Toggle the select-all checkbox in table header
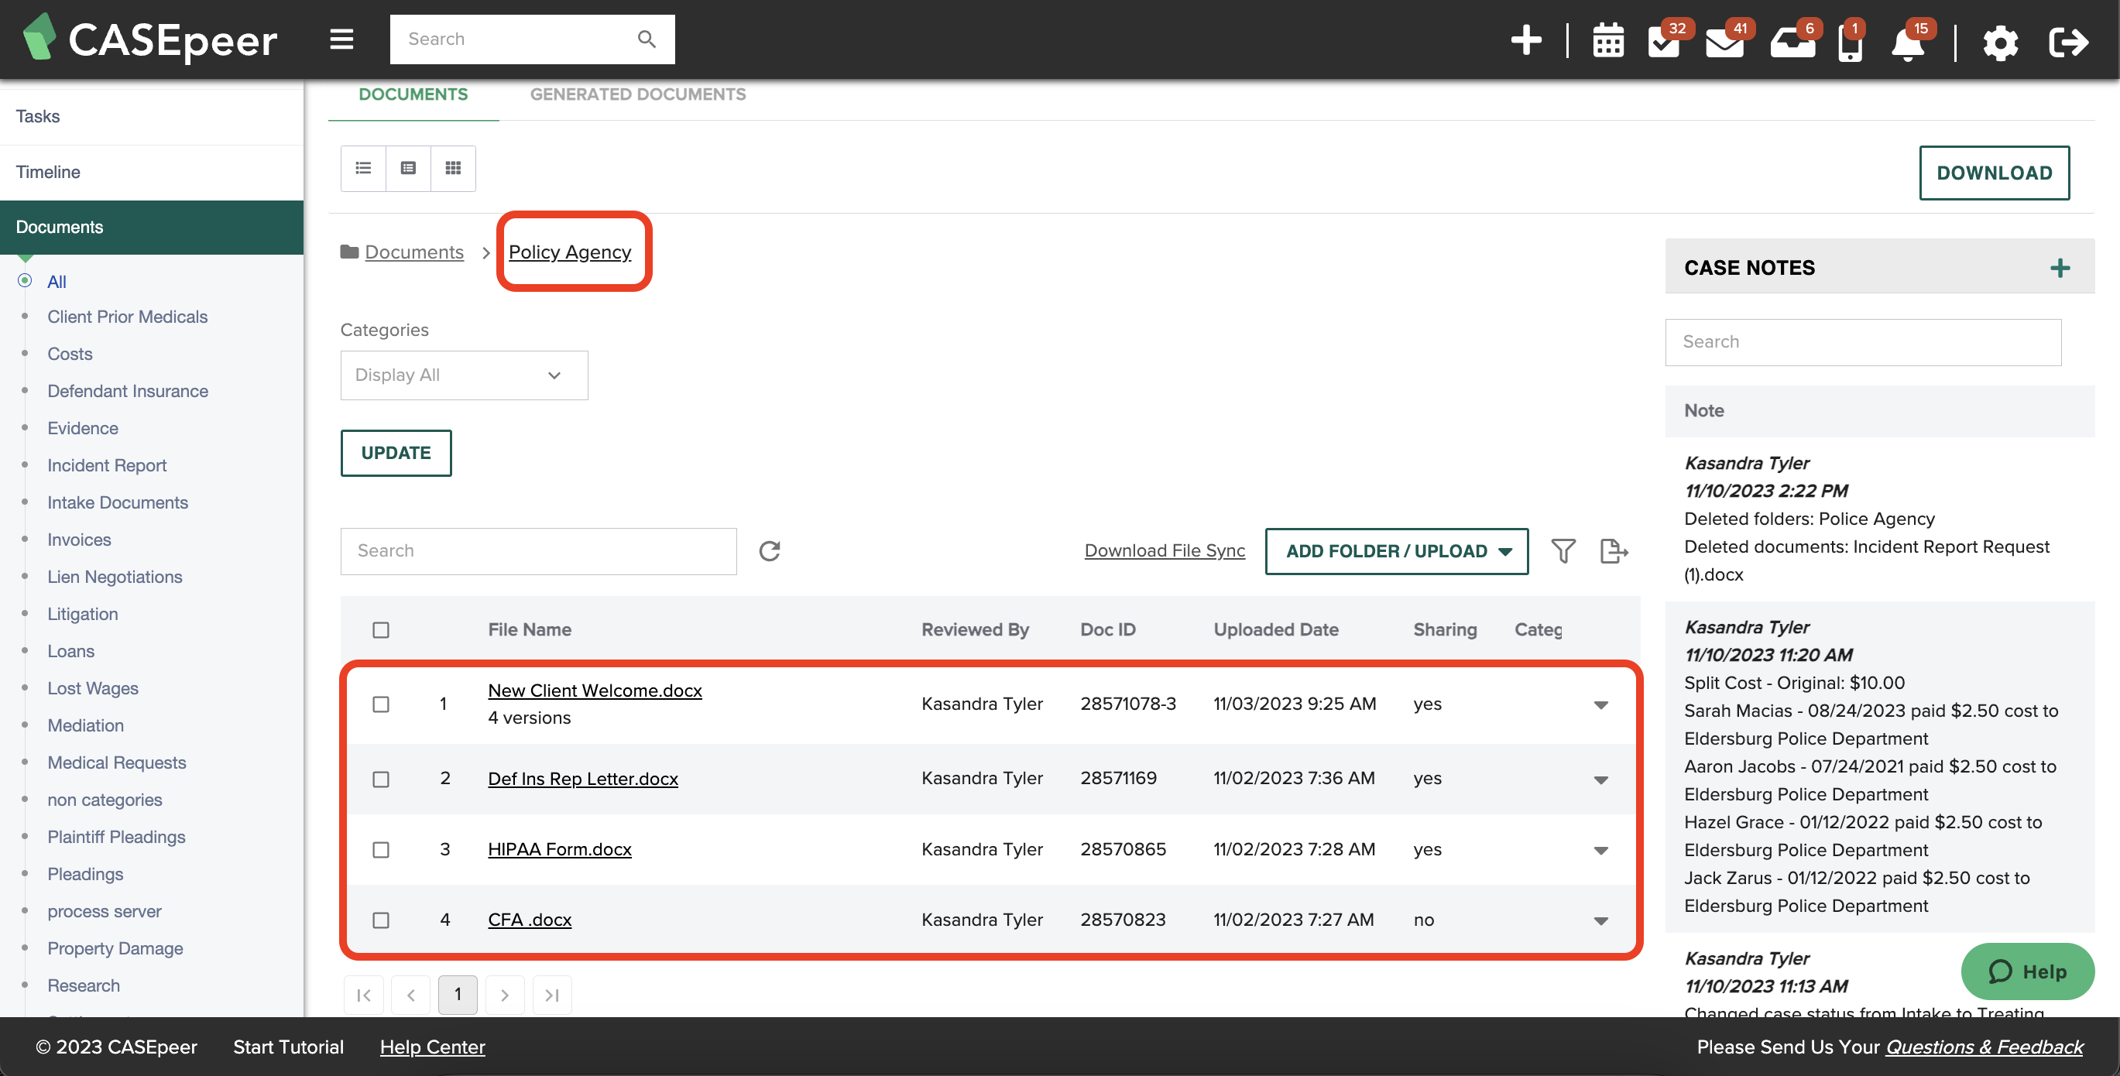Screen dimensions: 2120x1076 tap(380, 629)
